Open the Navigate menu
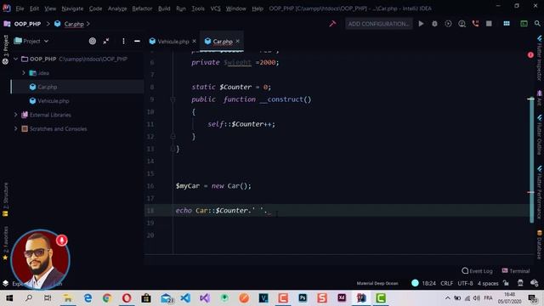Screen dimensions: 544x306 click(x=72, y=8)
